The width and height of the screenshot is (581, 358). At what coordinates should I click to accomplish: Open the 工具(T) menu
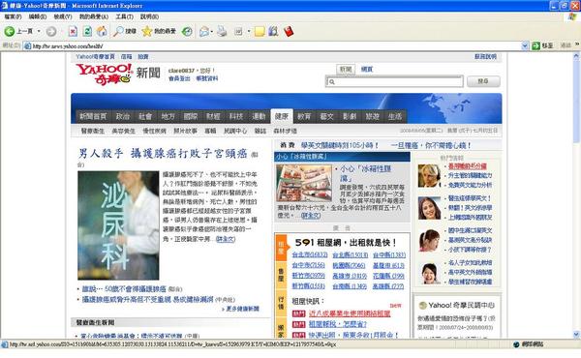click(x=124, y=17)
